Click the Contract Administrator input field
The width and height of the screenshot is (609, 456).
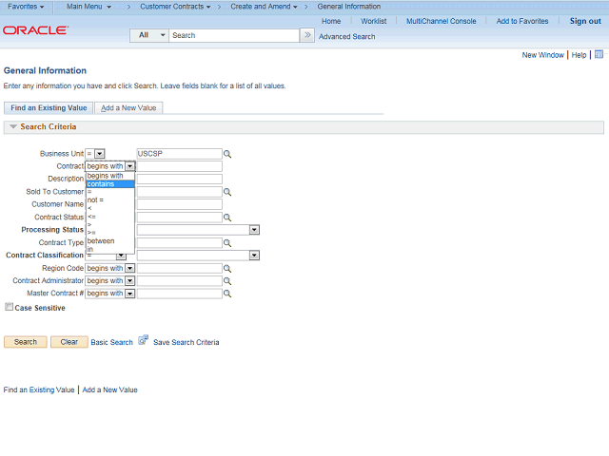(x=180, y=281)
